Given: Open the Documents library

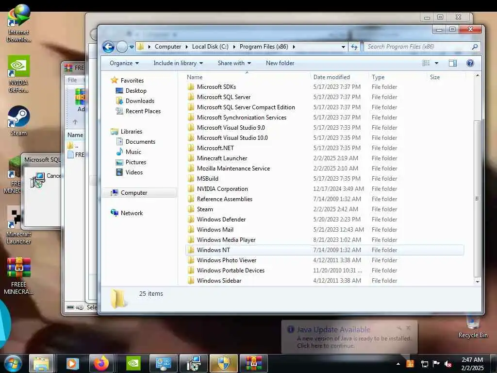Looking at the screenshot, I should 140,142.
